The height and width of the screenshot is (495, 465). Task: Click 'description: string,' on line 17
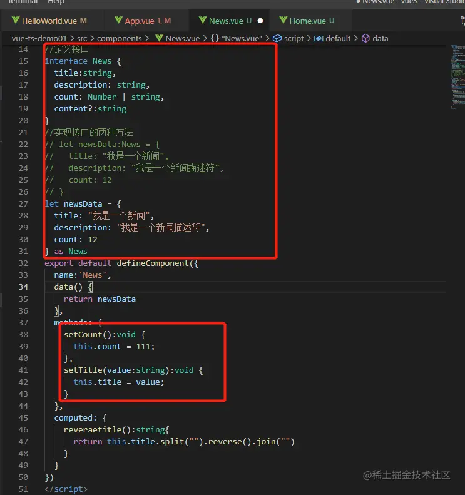pos(101,85)
